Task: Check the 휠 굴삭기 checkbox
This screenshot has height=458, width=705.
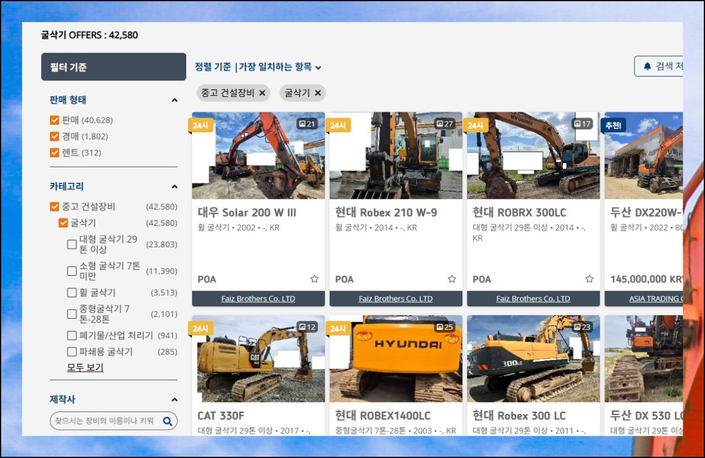Action: pyautogui.click(x=72, y=293)
